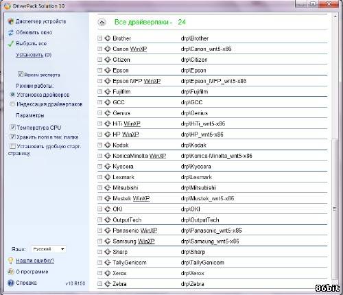Open the About program text link
Screen dimensions: 343x295
pos(32,272)
